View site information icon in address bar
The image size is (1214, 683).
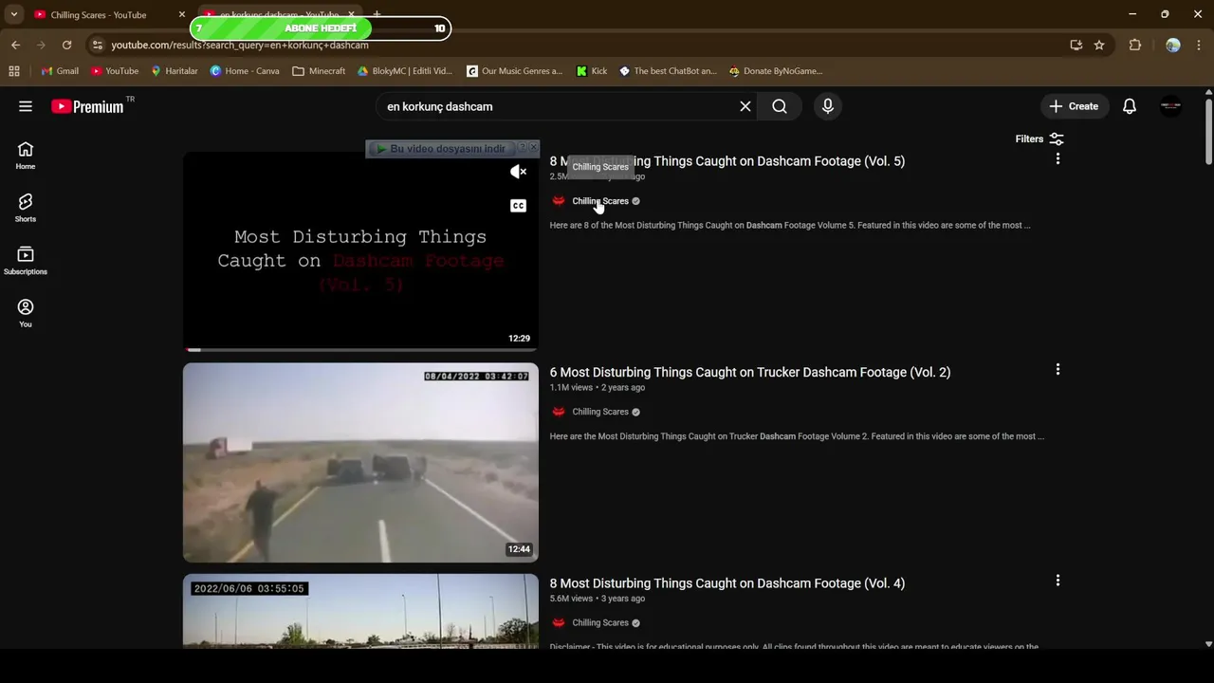coord(97,45)
